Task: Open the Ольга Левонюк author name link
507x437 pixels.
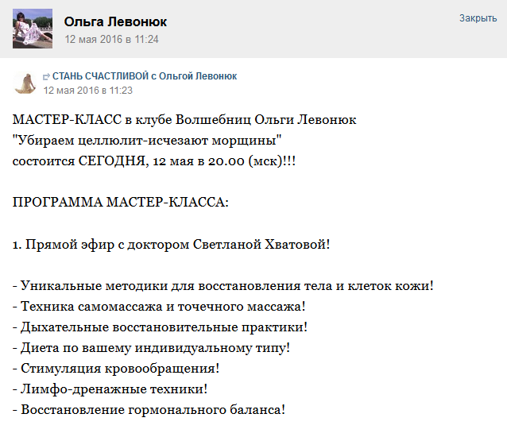Action: (115, 21)
